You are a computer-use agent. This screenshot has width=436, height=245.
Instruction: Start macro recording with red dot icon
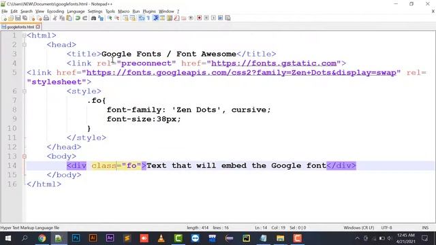(199, 18)
